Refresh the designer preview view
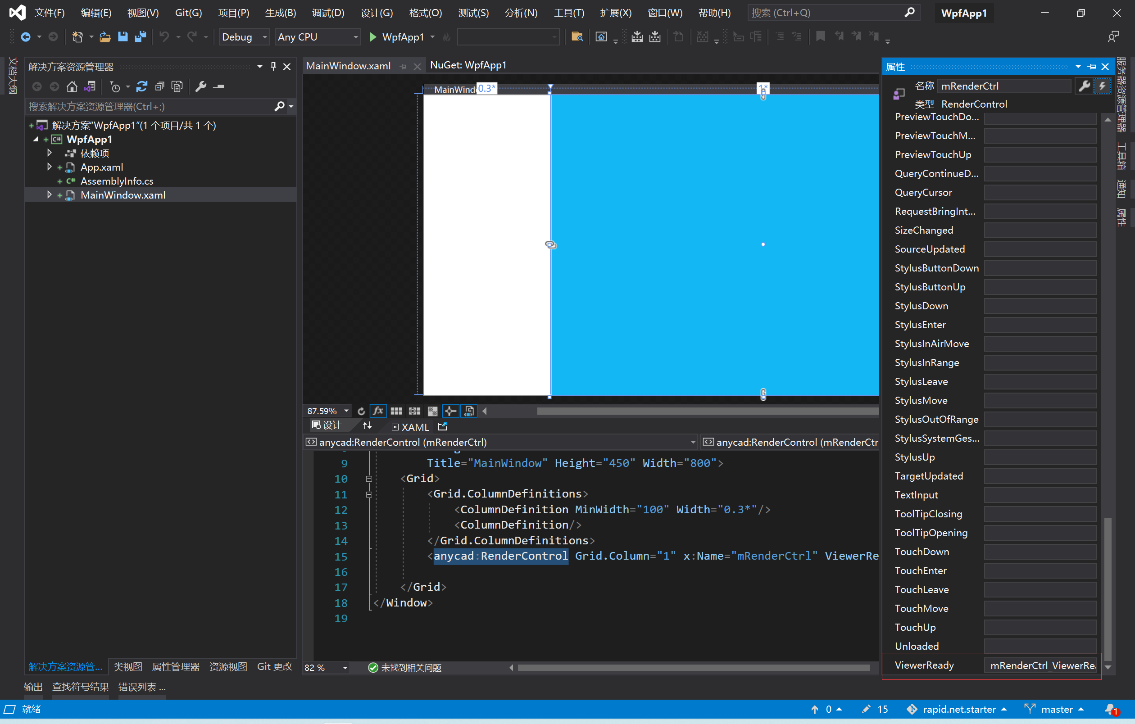 point(361,411)
